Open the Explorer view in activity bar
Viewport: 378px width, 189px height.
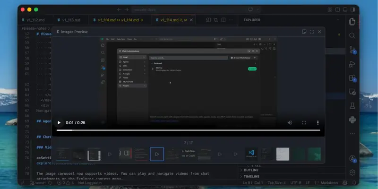[x=352, y=22]
